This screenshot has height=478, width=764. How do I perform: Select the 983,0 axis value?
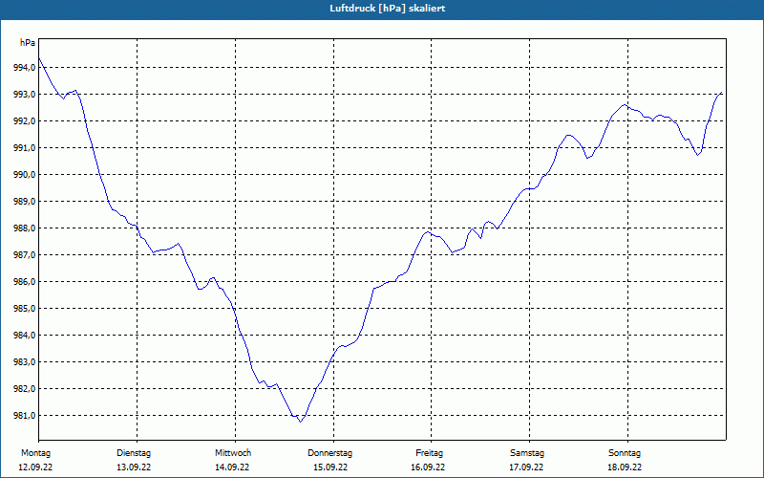click(24, 362)
